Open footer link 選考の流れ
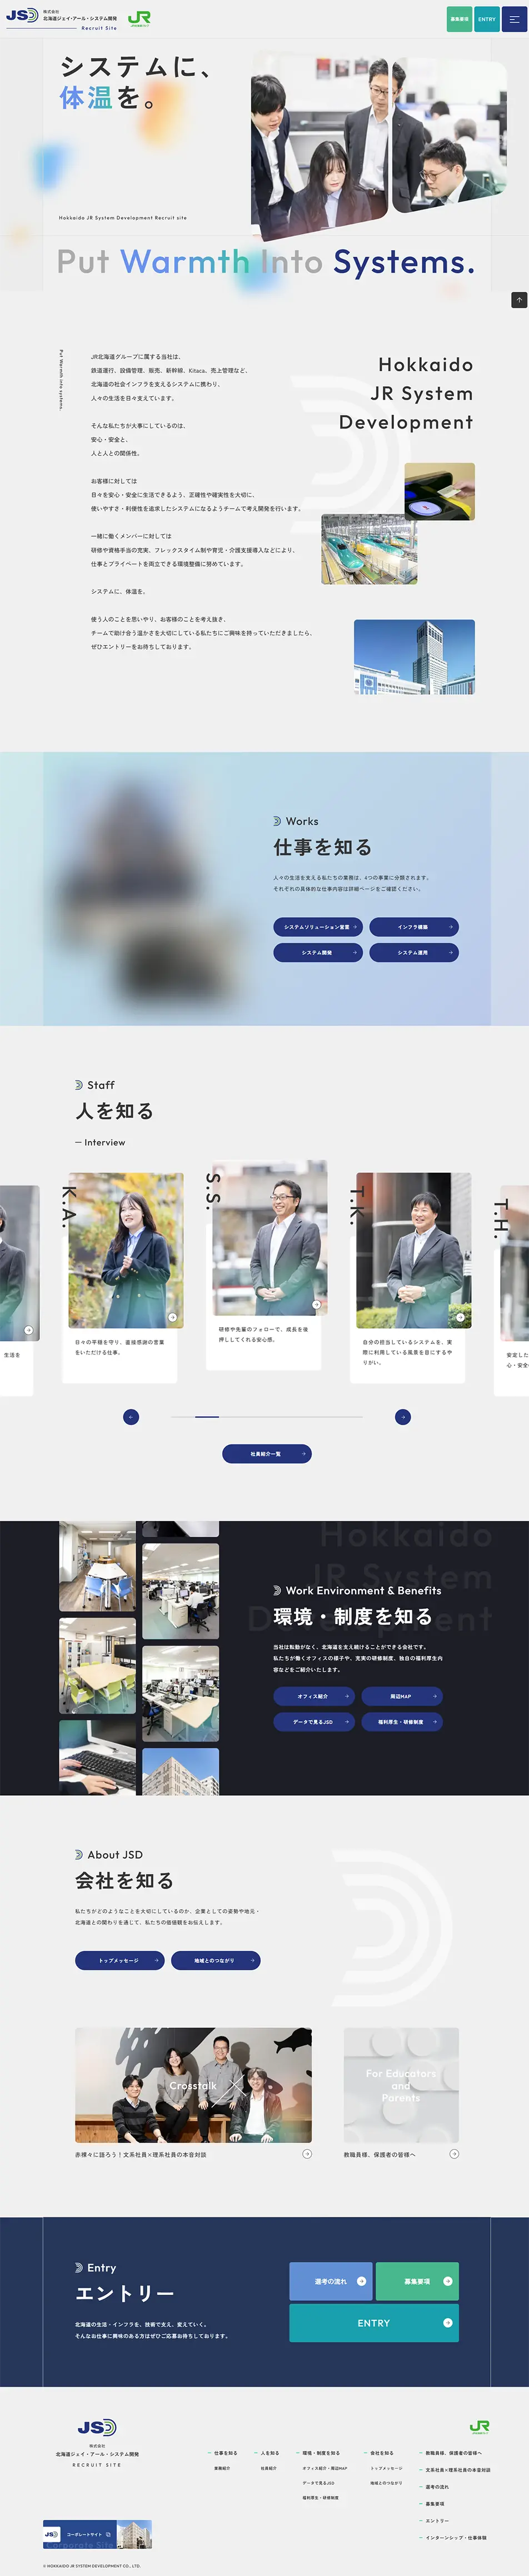 click(437, 2487)
